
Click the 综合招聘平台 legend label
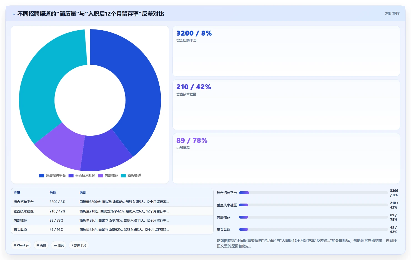pyautogui.click(x=56, y=175)
